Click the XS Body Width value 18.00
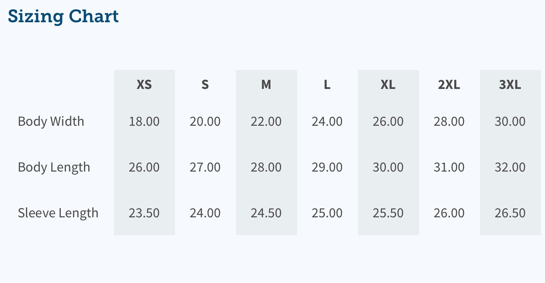 (144, 122)
